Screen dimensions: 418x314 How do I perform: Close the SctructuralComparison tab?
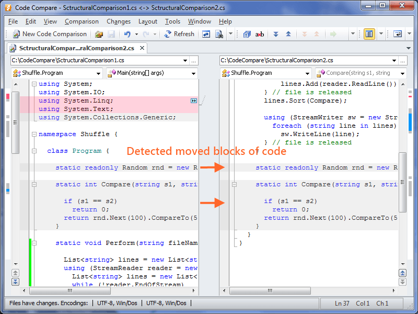click(141, 47)
